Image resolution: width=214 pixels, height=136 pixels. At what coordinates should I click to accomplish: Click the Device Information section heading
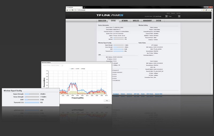[x=104, y=25]
